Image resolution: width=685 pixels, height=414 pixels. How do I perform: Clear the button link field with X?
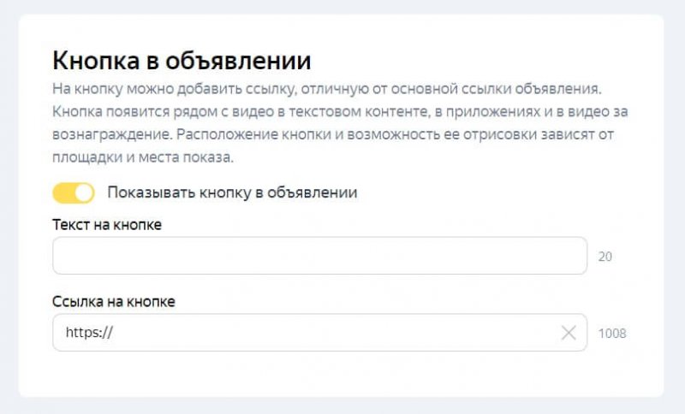click(x=568, y=333)
